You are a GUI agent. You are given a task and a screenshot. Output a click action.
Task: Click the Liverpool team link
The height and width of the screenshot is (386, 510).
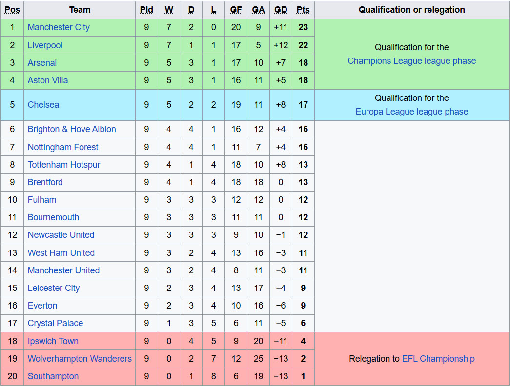click(x=45, y=45)
